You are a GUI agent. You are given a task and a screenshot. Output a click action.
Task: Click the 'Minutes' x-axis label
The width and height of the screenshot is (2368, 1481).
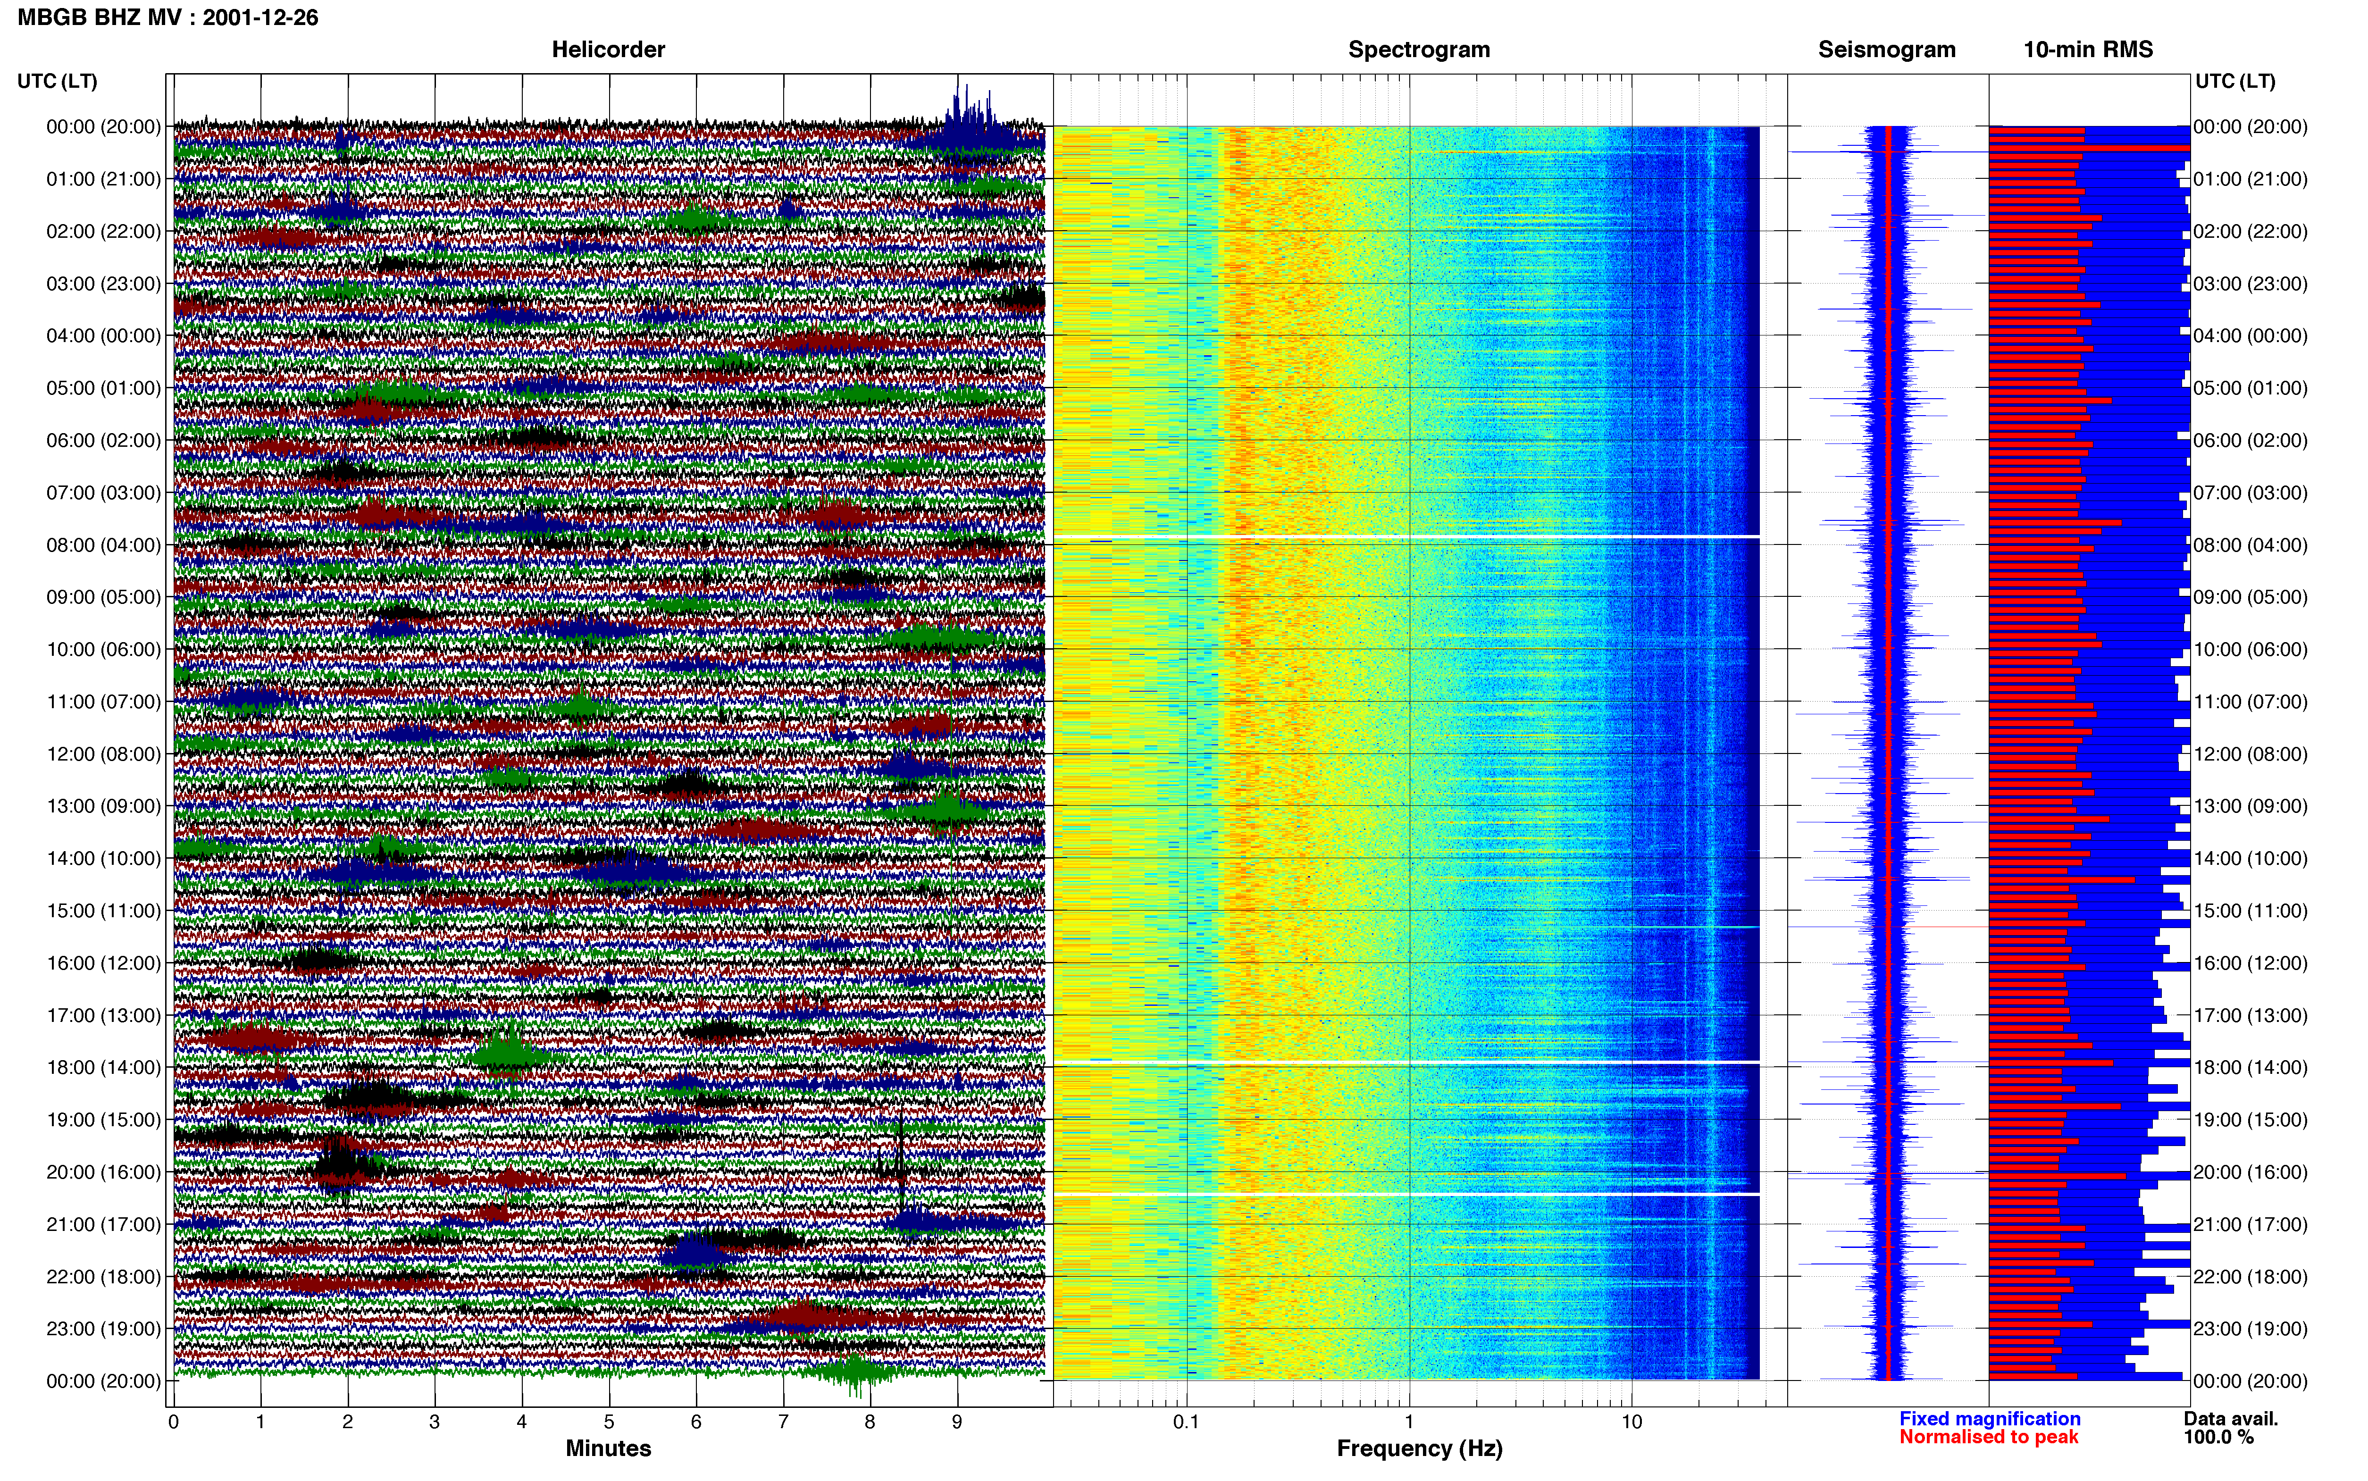(608, 1448)
